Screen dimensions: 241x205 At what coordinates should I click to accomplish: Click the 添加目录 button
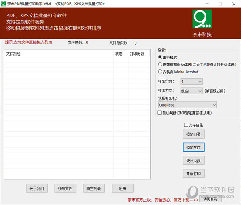point(194,135)
